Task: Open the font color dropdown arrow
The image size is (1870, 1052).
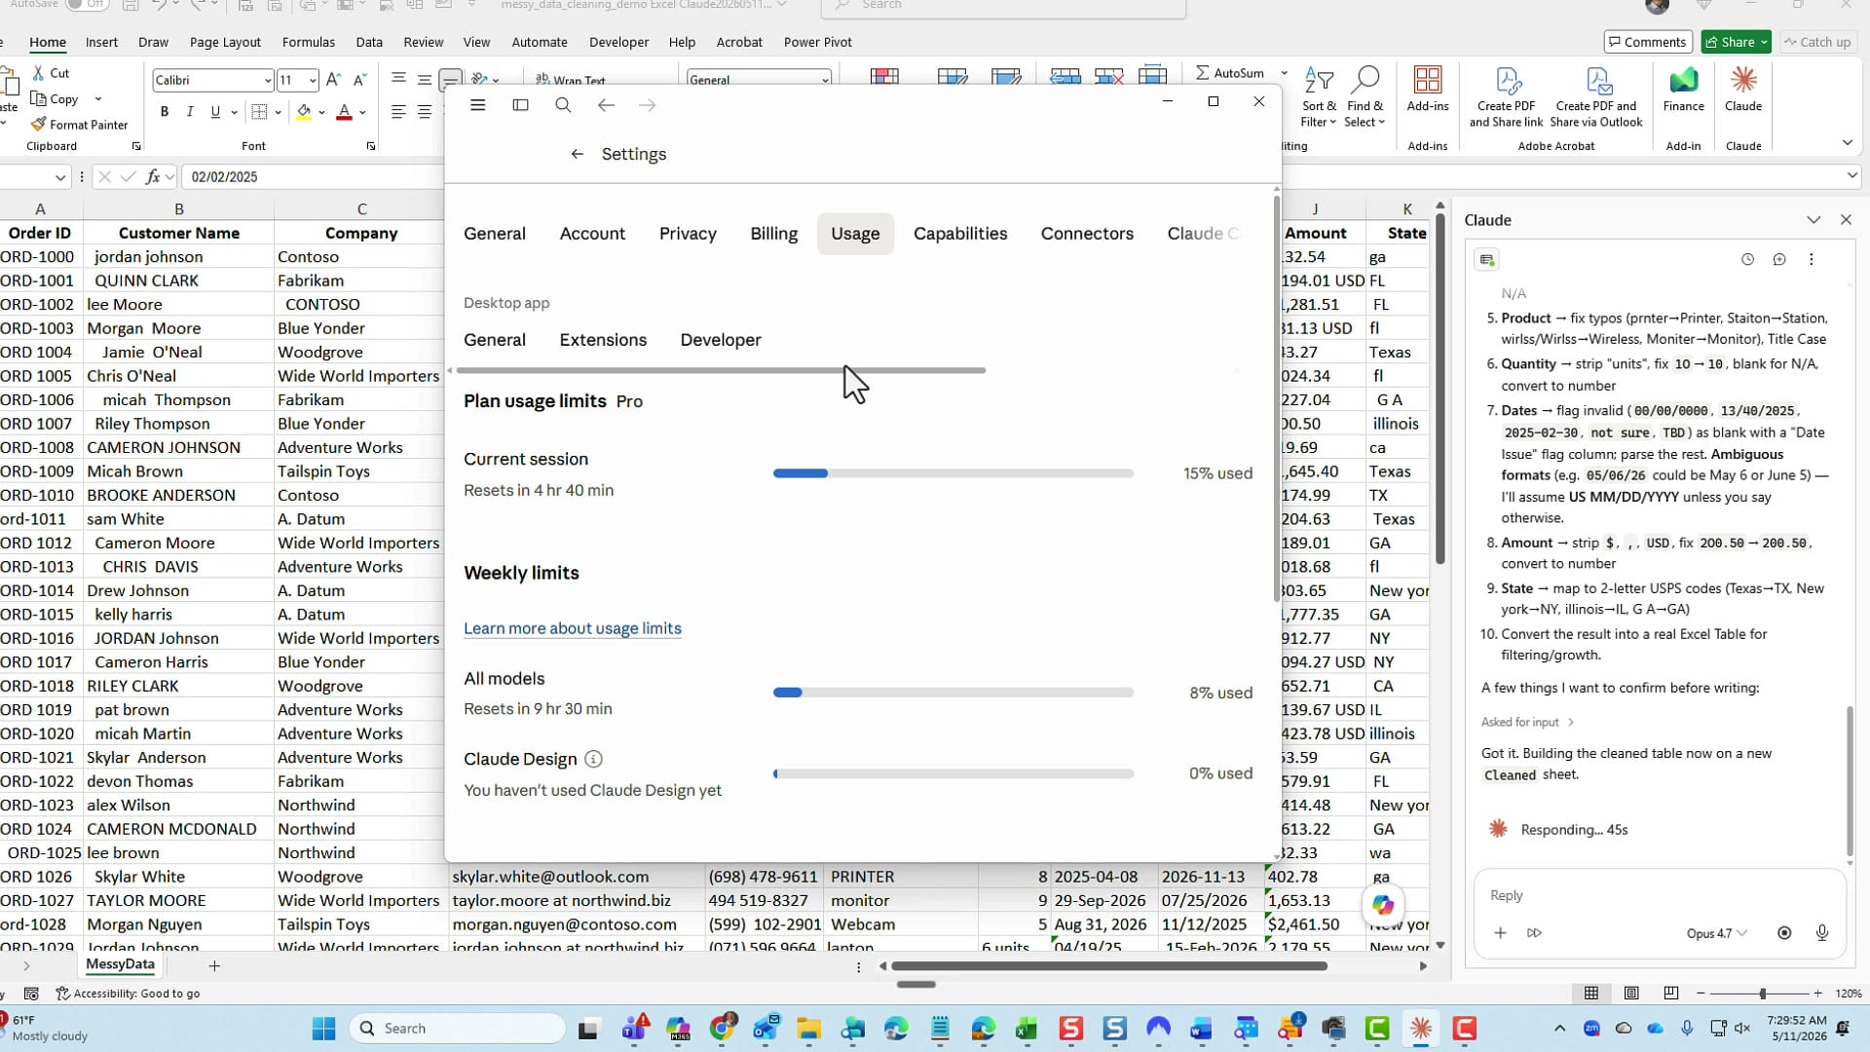Action: [362, 113]
